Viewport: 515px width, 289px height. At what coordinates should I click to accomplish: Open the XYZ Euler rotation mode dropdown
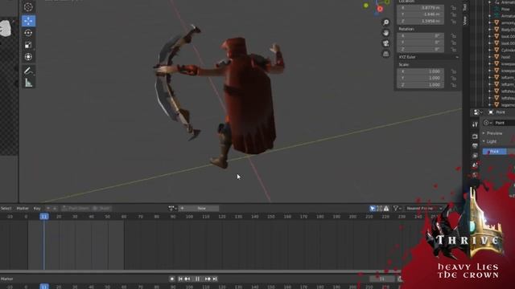[x=428, y=57]
